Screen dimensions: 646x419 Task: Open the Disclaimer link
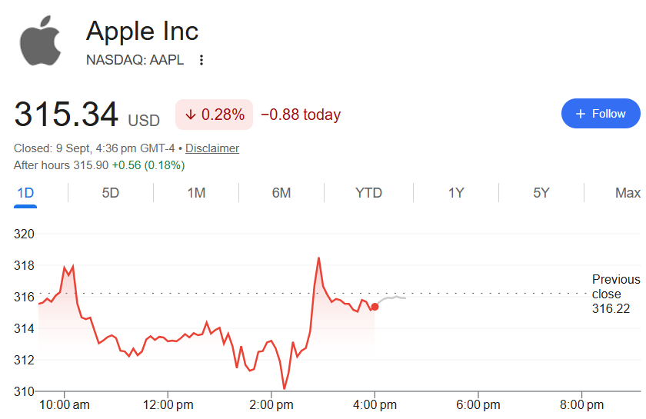(x=212, y=148)
